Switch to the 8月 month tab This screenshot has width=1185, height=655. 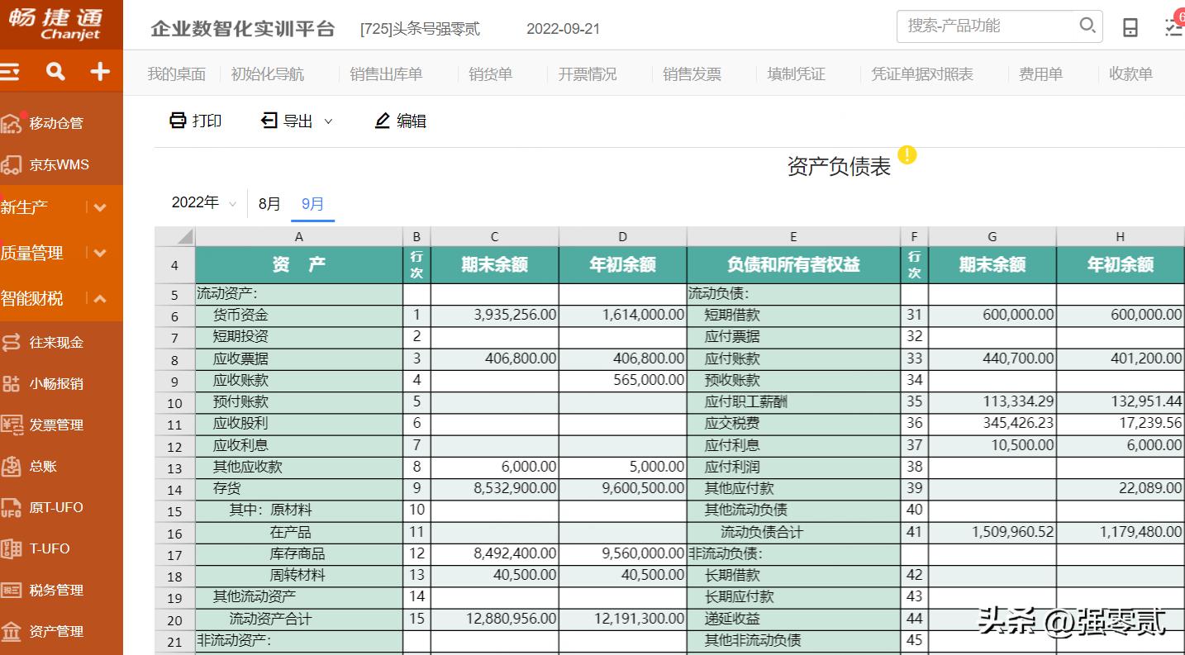[x=269, y=202]
